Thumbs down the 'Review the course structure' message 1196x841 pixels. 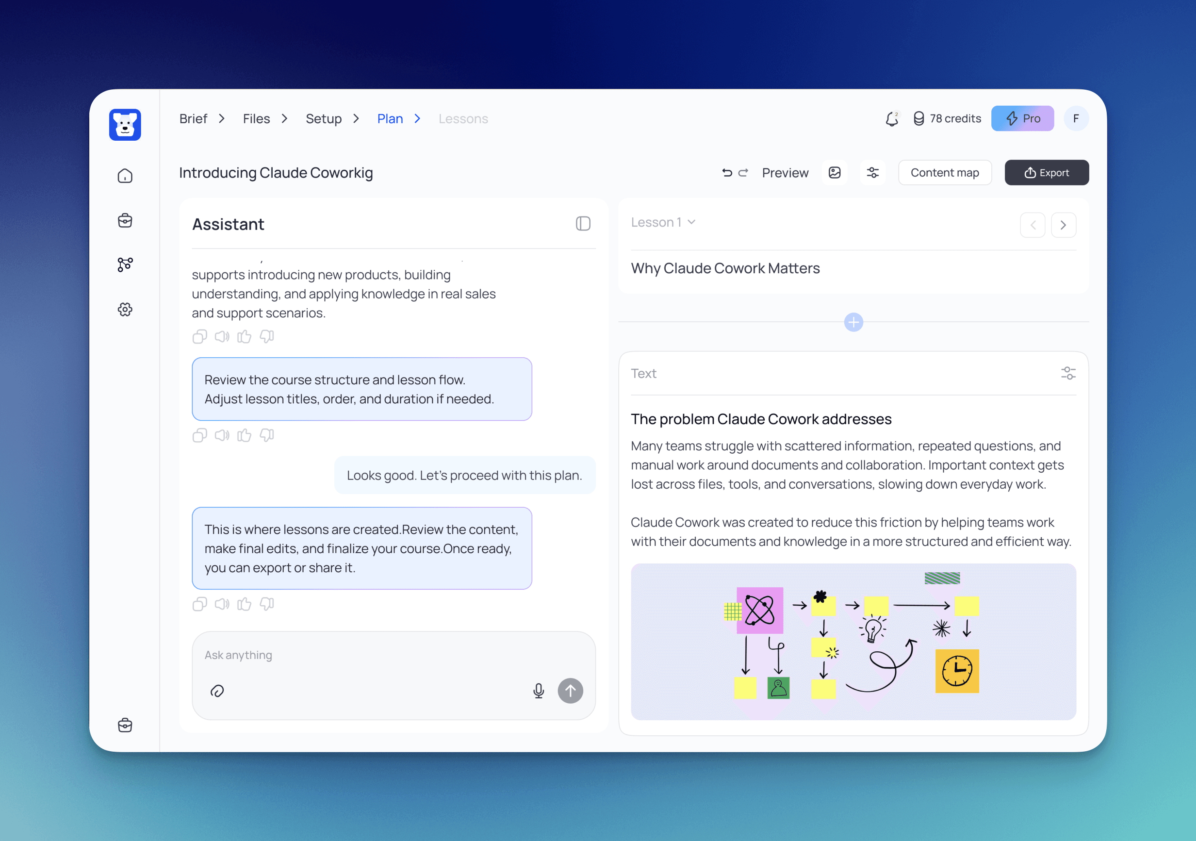coord(267,435)
